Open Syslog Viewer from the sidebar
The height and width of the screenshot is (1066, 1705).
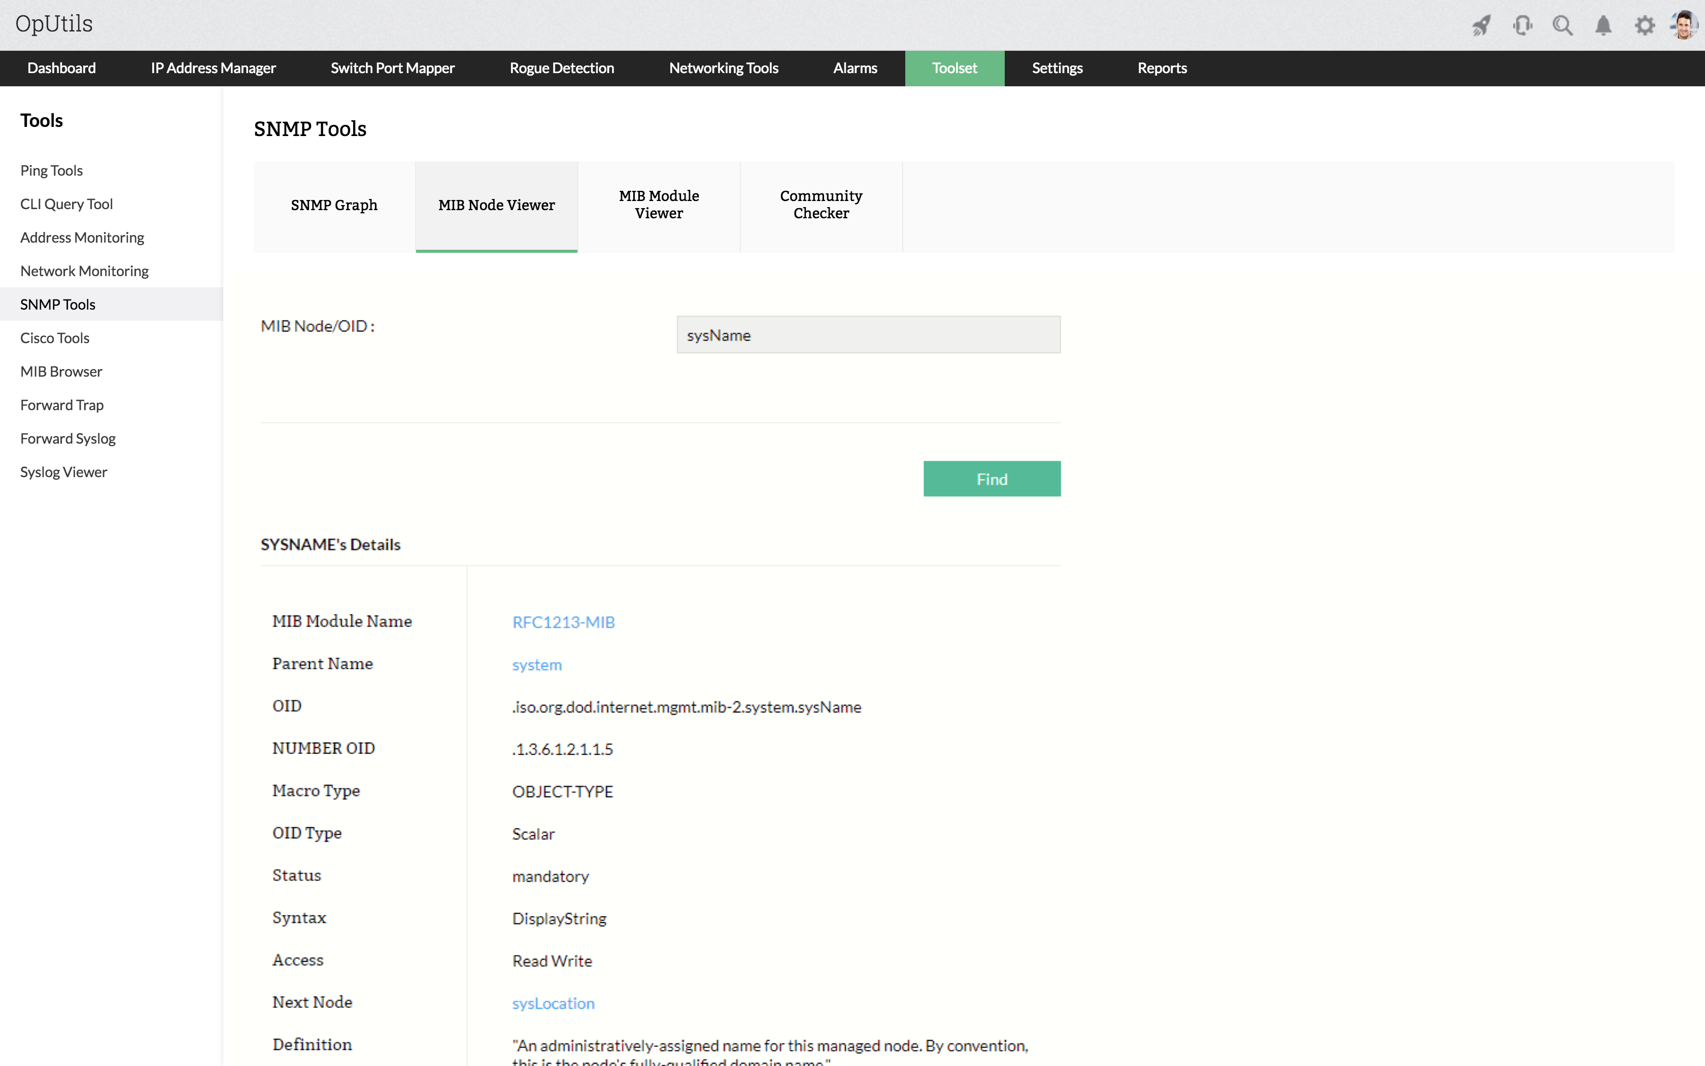coord(63,473)
